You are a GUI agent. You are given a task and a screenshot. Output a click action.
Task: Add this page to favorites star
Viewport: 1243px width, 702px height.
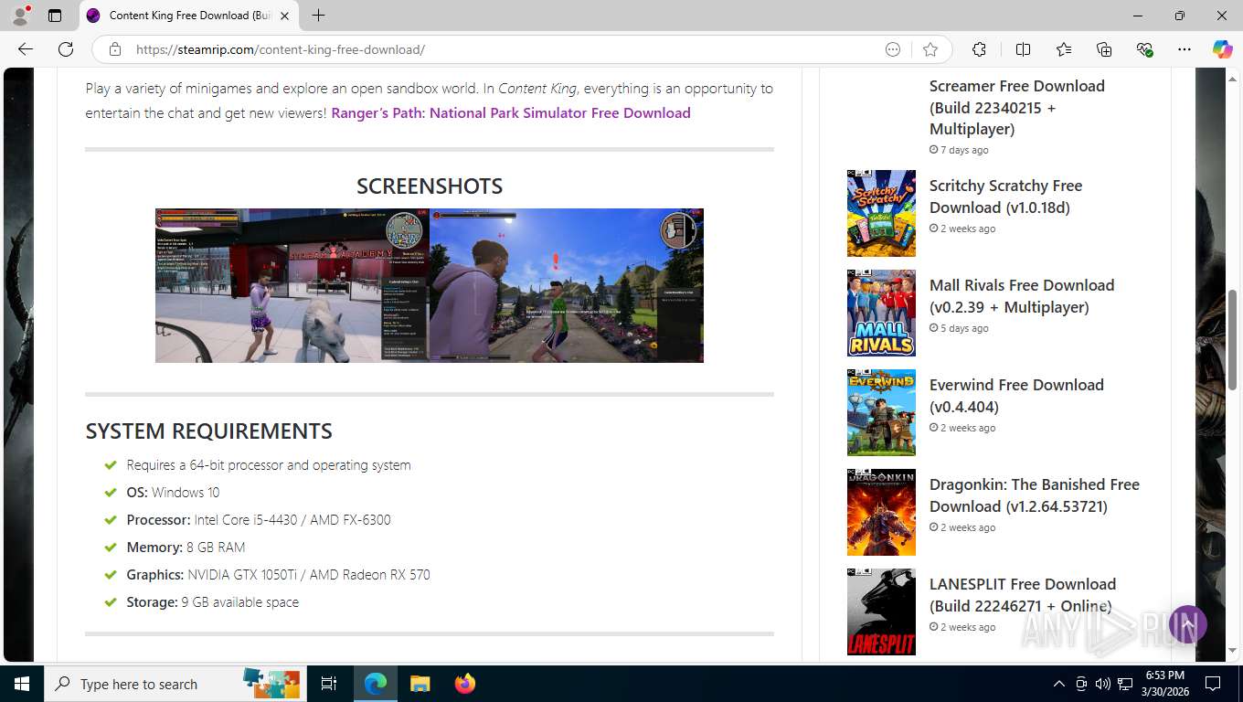[x=930, y=49]
